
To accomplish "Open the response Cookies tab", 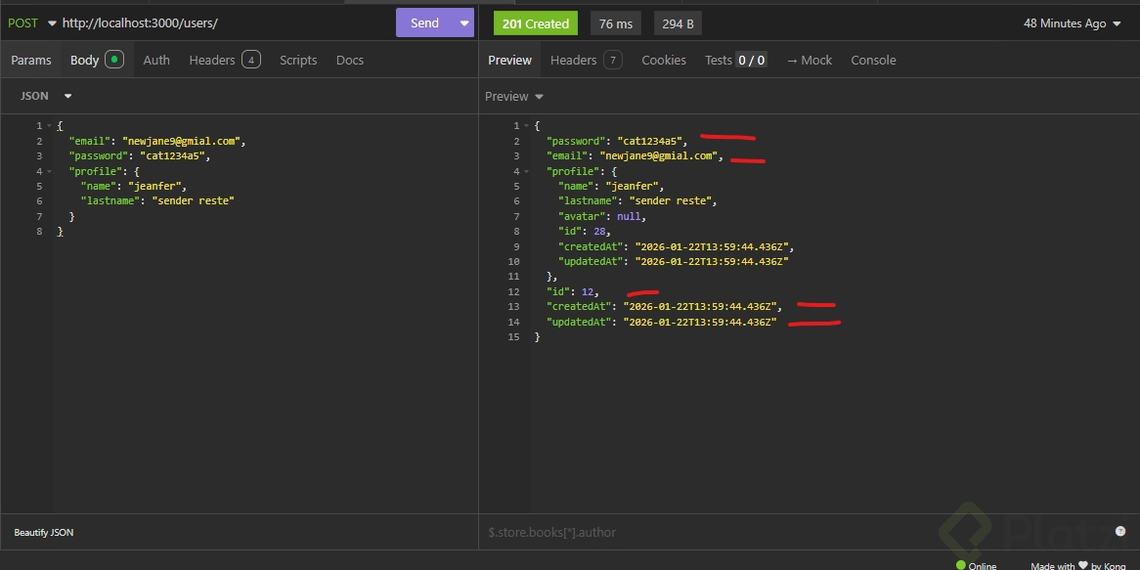I will pyautogui.click(x=663, y=60).
